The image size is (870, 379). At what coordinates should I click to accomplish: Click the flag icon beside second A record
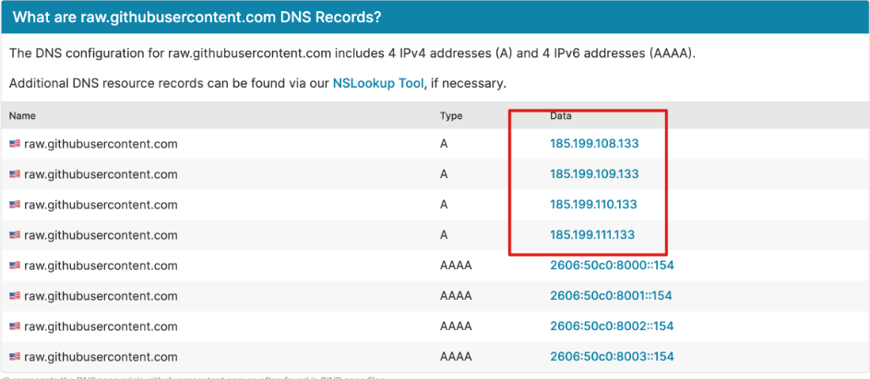coord(15,175)
